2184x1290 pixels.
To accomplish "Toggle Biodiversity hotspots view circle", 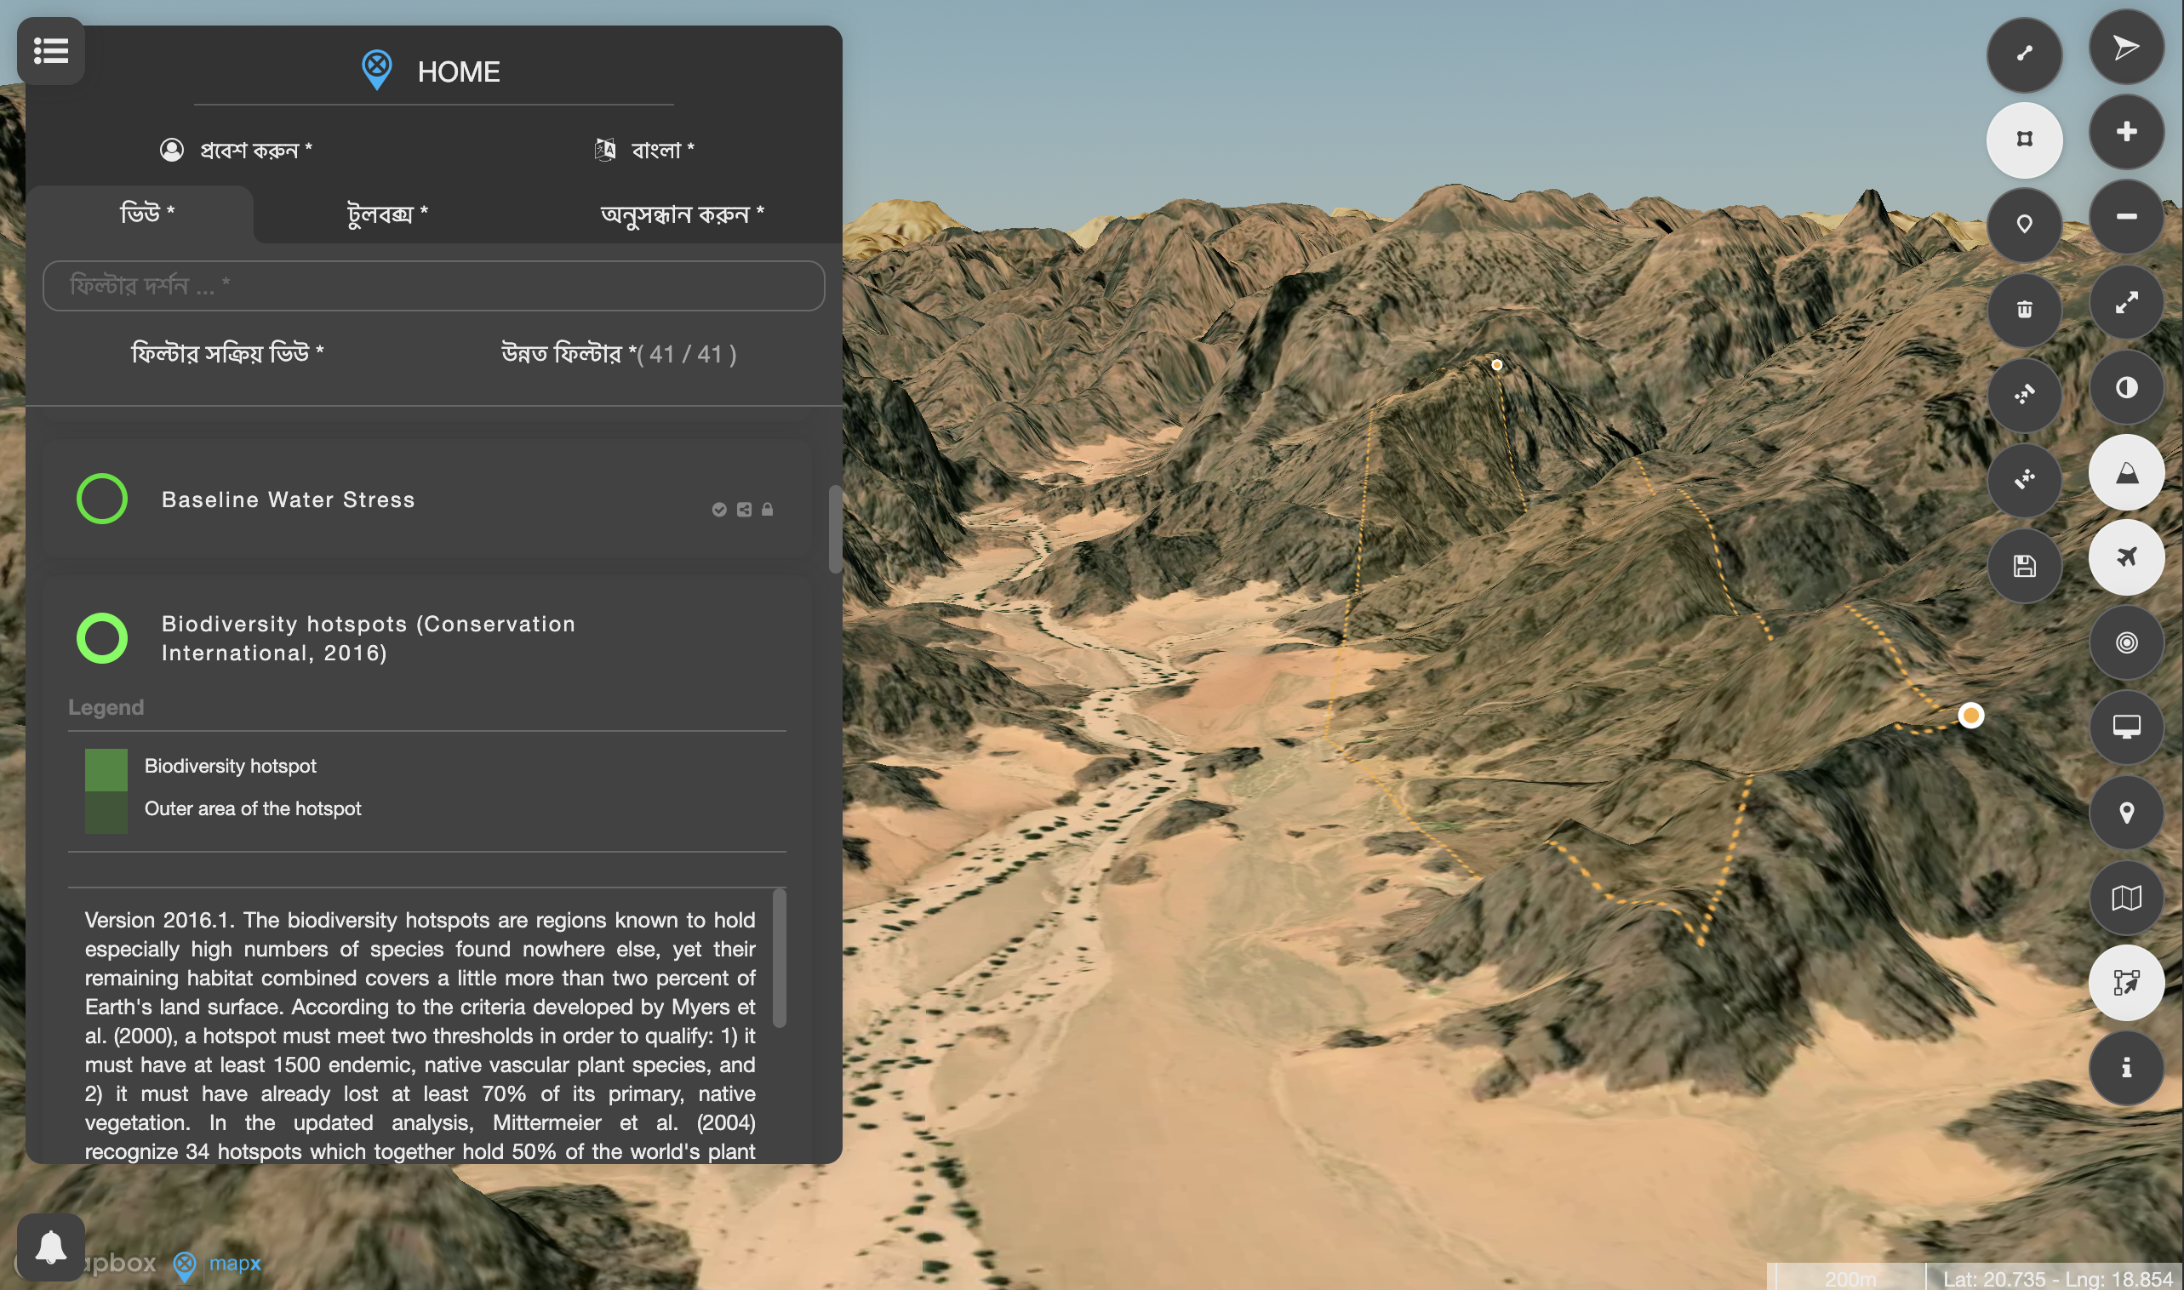I will coord(102,638).
